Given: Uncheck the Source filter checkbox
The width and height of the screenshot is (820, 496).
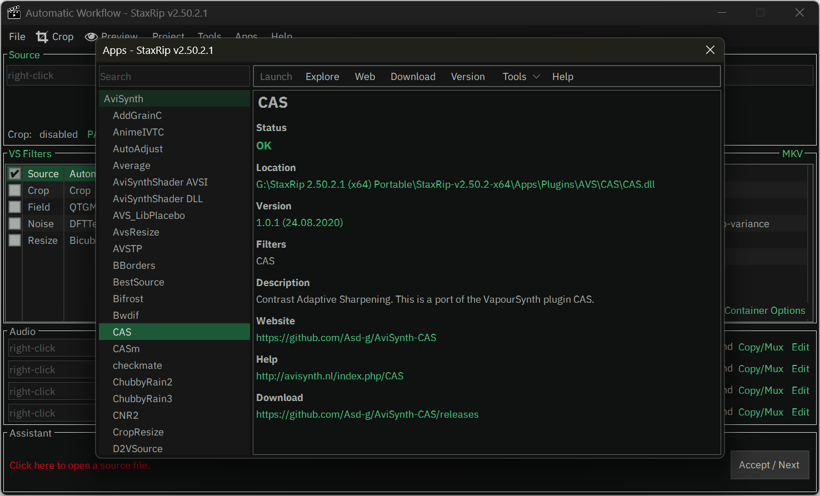Looking at the screenshot, I should [15, 174].
